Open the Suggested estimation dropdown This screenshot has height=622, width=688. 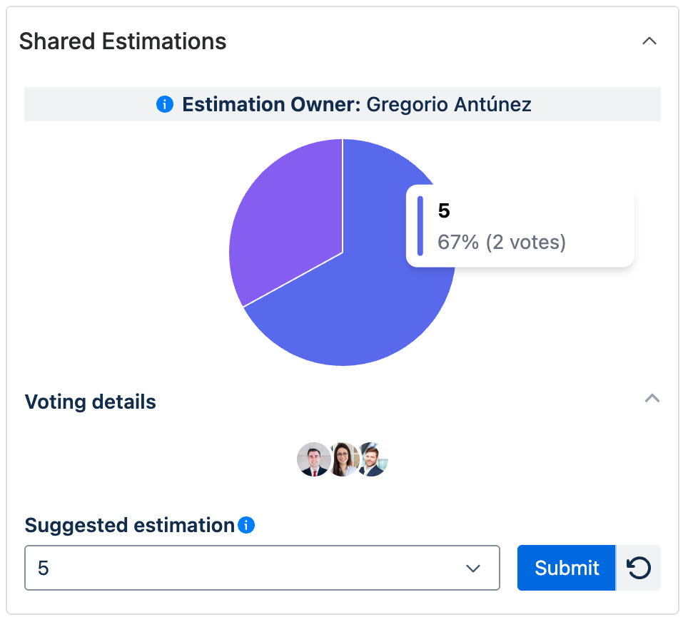[x=262, y=568]
